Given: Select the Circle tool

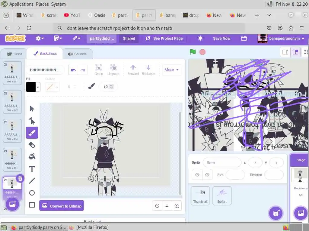Looking at the screenshot, I should (x=32, y=193).
